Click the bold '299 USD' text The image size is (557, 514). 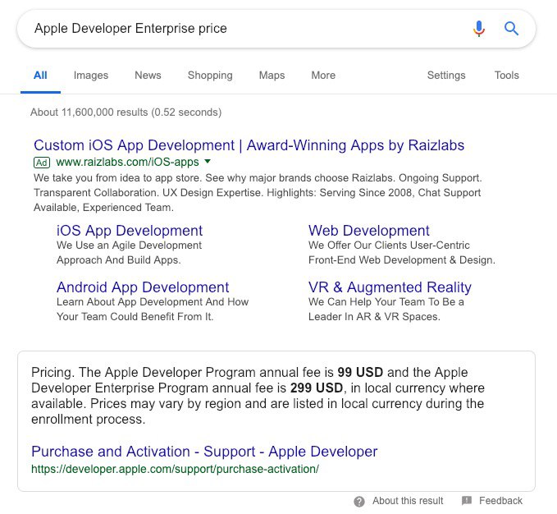click(317, 388)
